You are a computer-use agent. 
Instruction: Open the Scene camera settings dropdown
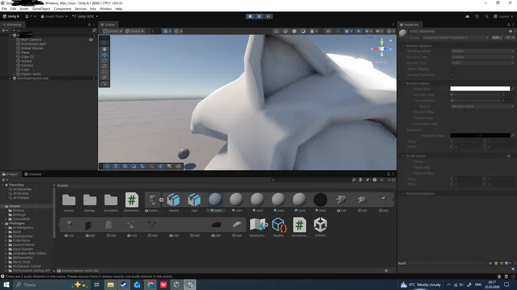point(379,32)
